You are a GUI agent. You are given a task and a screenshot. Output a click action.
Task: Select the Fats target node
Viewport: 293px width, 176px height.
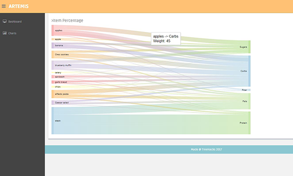click(x=249, y=101)
